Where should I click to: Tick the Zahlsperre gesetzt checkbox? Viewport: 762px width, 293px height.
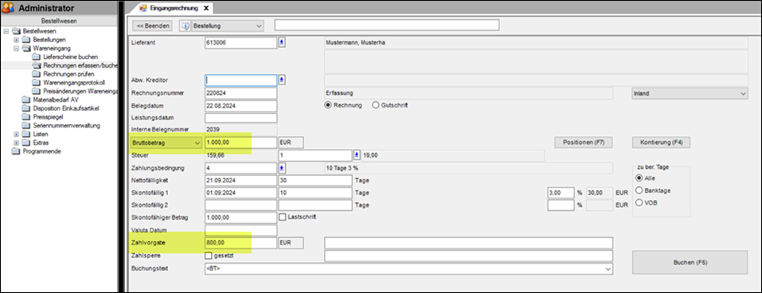tap(209, 255)
